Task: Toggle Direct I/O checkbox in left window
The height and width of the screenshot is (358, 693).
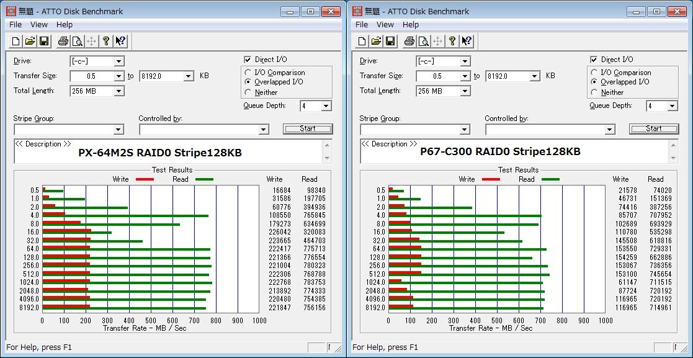Action: pos(247,59)
